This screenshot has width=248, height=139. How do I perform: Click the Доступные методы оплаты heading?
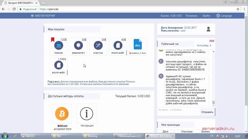[66, 96]
